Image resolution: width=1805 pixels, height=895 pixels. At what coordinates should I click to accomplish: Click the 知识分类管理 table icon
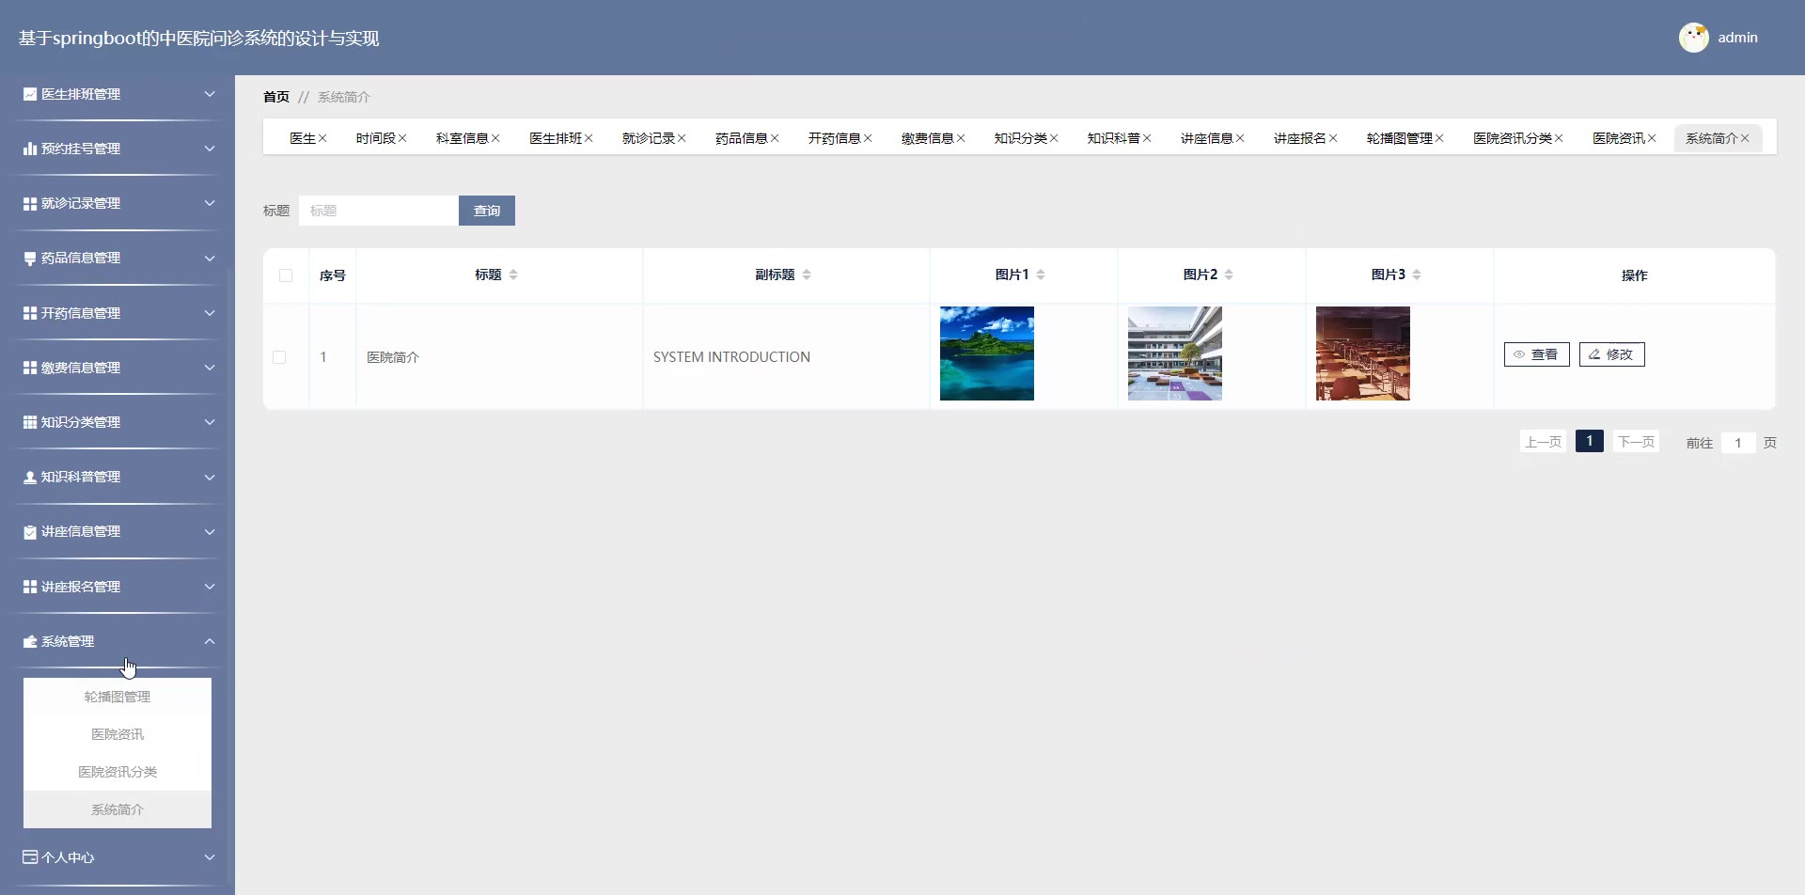coord(30,422)
